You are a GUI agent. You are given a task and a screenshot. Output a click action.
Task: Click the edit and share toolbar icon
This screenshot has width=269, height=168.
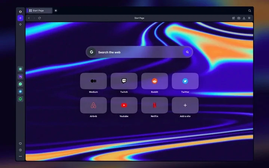234,18
